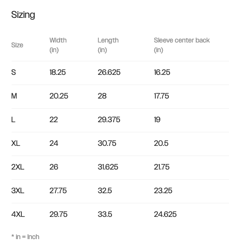Click the Sizing heading
The width and height of the screenshot is (229, 242).
pyautogui.click(x=23, y=15)
